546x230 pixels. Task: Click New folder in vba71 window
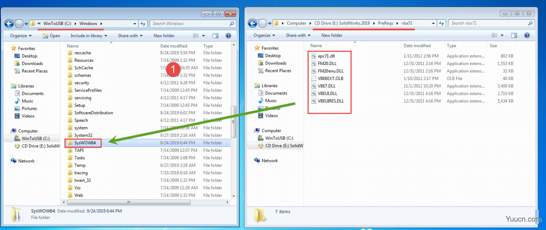(x=332, y=35)
